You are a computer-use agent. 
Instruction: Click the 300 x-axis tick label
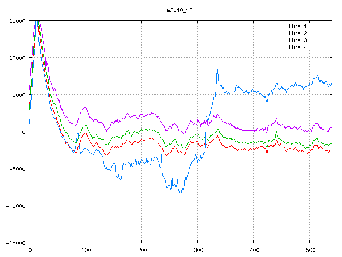(198, 250)
